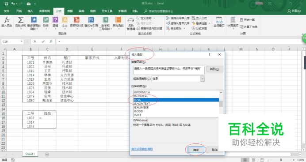Open the Logical (逻辑) functions library

click(x=55, y=23)
